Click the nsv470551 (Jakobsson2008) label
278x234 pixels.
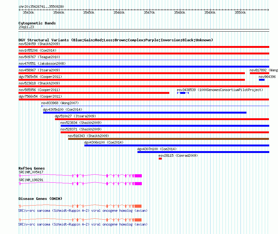tap(42, 64)
